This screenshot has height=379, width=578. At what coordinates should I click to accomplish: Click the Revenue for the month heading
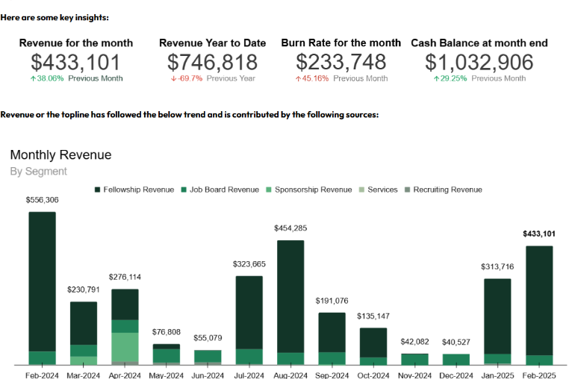tap(76, 43)
